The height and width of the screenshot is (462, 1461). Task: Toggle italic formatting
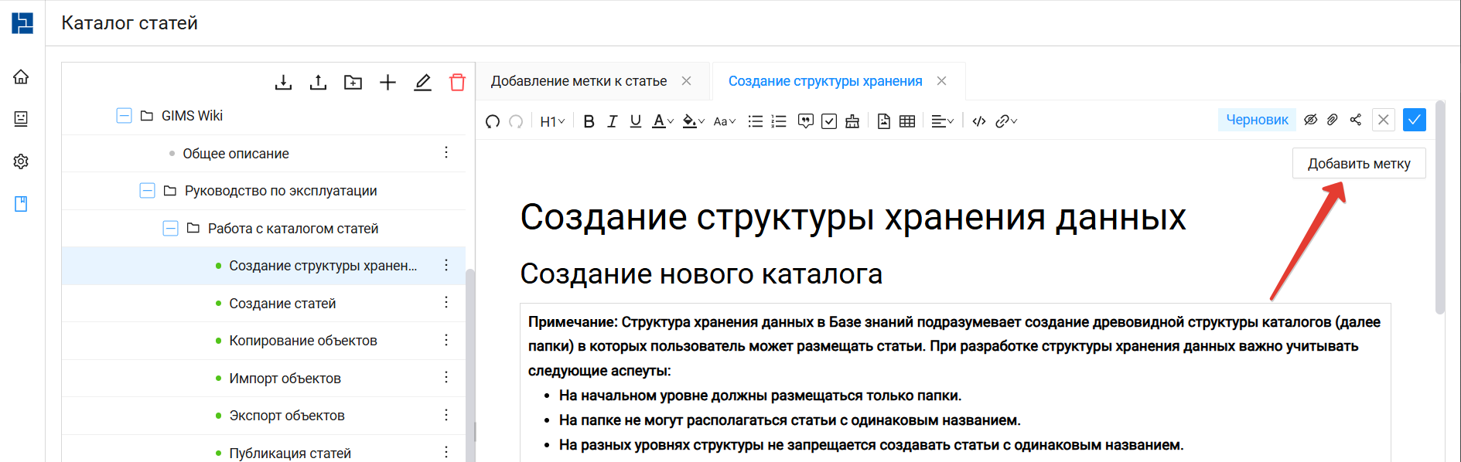pyautogui.click(x=612, y=121)
